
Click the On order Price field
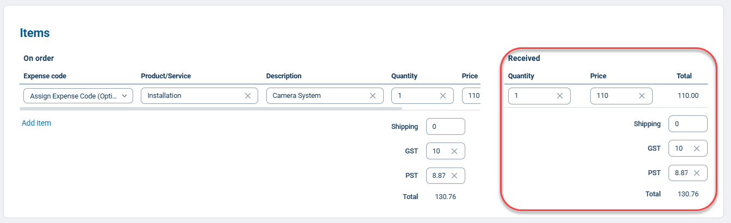pos(470,96)
